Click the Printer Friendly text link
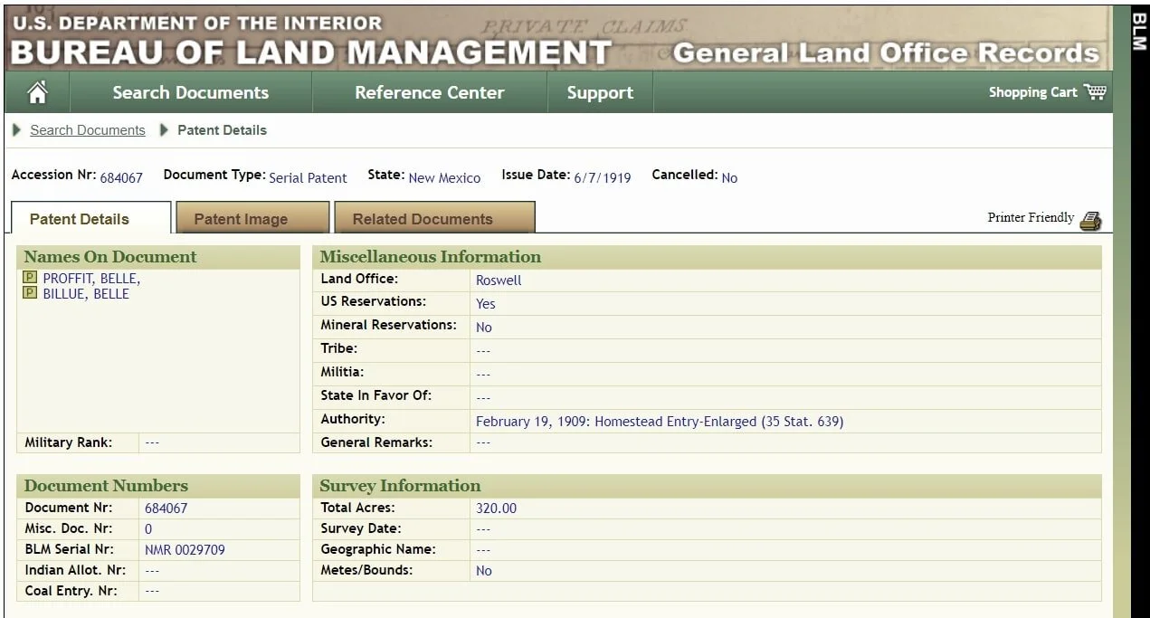Image resolution: width=1150 pixels, height=618 pixels. (1031, 217)
